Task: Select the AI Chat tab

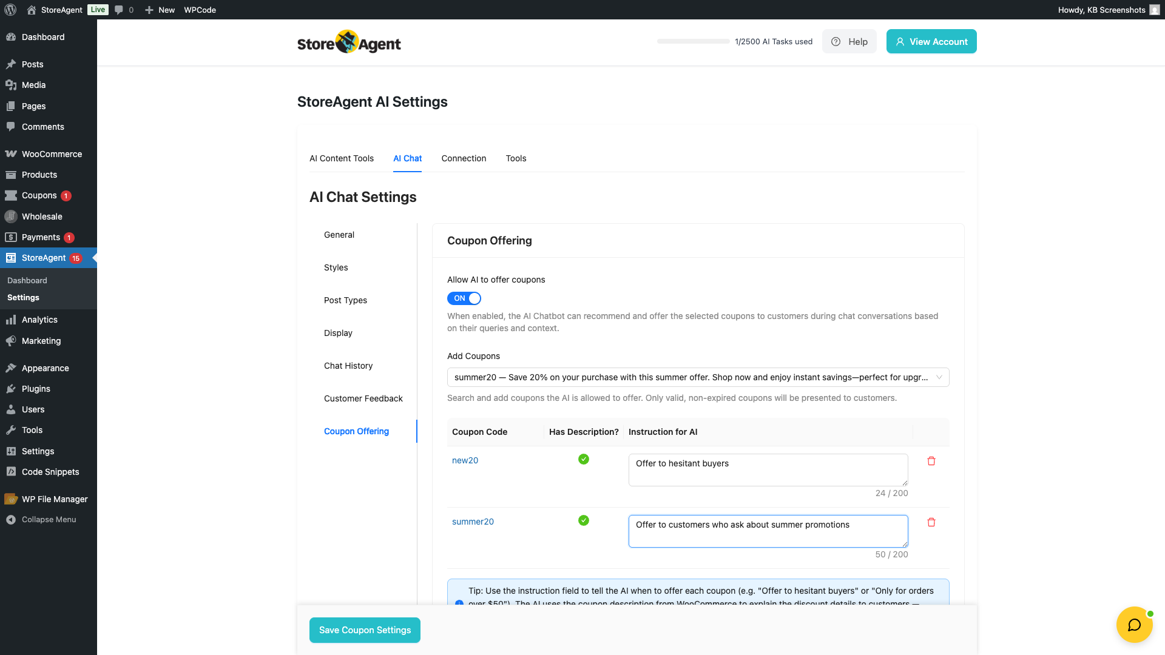Action: (x=407, y=158)
